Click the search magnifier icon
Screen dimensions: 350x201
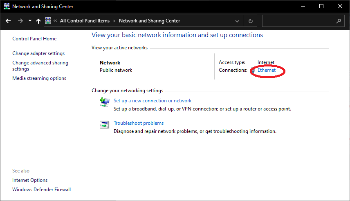coord(339,21)
